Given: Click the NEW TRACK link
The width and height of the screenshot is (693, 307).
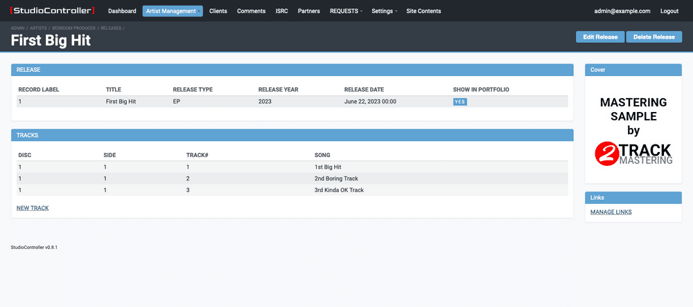Looking at the screenshot, I should coord(33,207).
